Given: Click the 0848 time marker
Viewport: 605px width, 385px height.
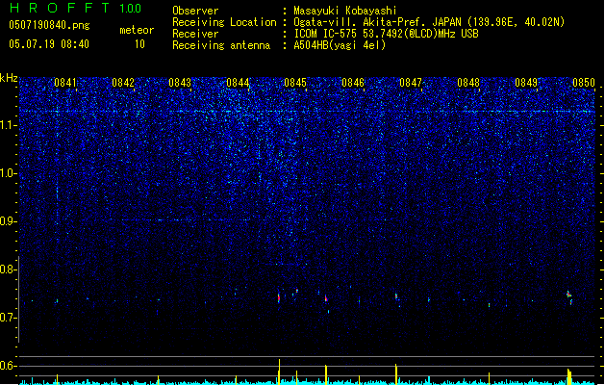Looking at the screenshot, I should pos(468,83).
